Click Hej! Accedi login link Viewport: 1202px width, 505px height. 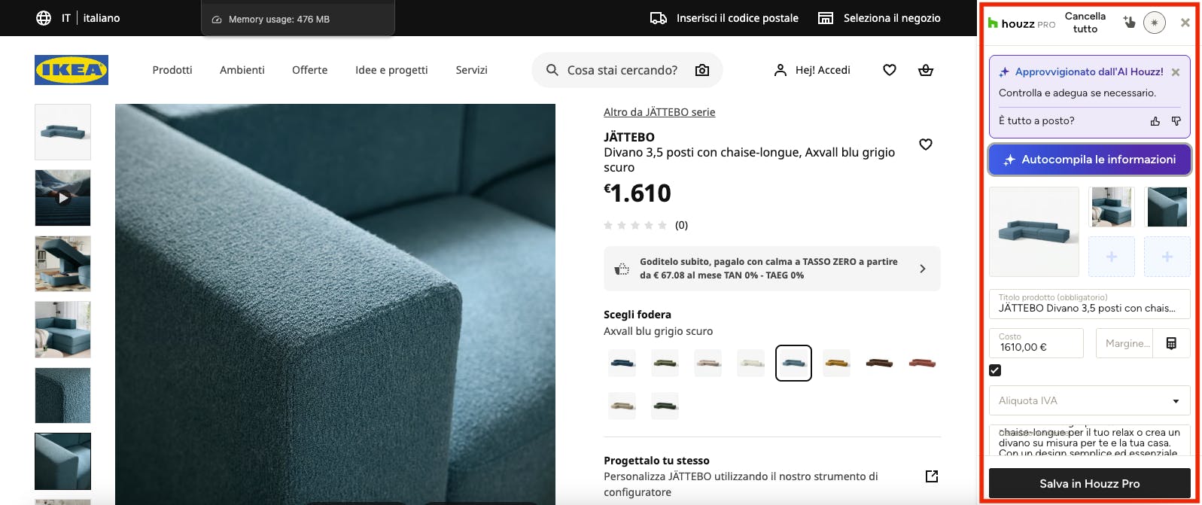823,70
